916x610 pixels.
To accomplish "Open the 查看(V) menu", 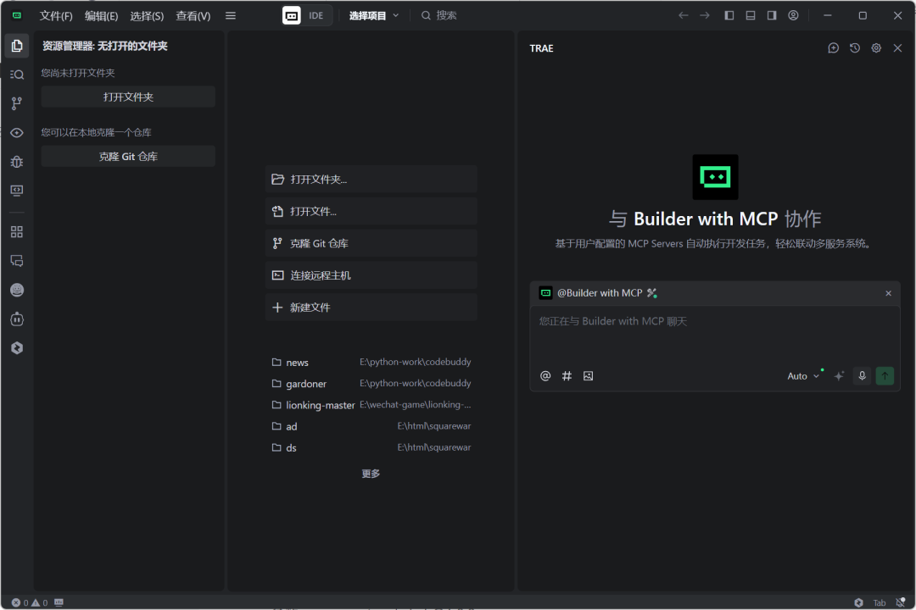I will tap(193, 16).
